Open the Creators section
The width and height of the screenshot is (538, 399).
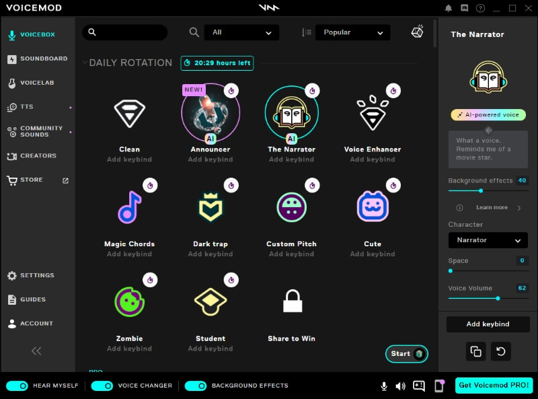[x=32, y=156]
